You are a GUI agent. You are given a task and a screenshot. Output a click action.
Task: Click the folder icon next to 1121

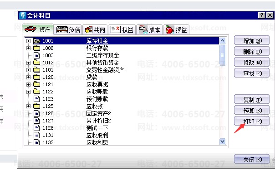37,84
